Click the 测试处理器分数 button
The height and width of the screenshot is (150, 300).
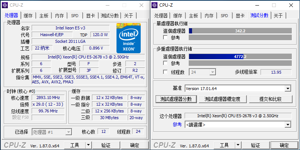tap(176, 99)
